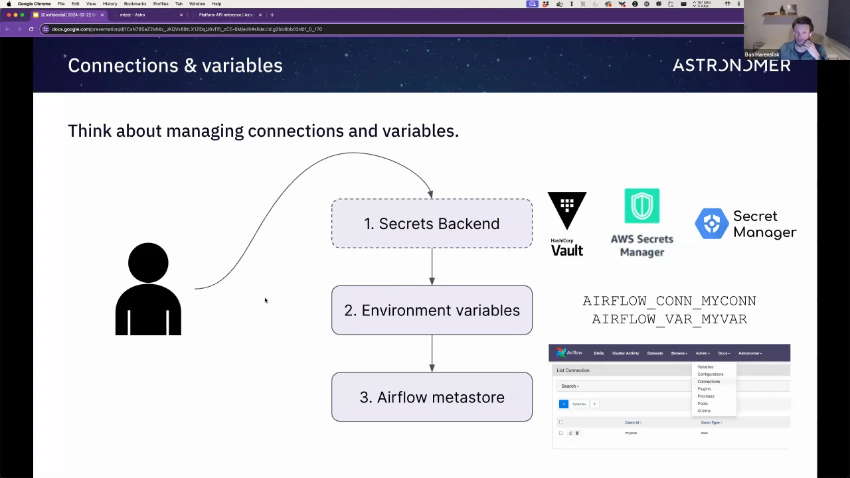Close the Confidential 2024-02-22 tab
This screenshot has height=478, width=850.
click(102, 15)
